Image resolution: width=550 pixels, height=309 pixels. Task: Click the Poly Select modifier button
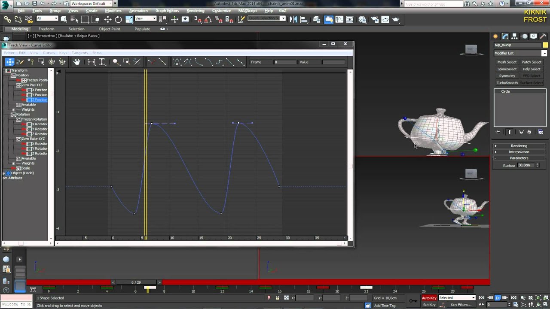(x=532, y=69)
